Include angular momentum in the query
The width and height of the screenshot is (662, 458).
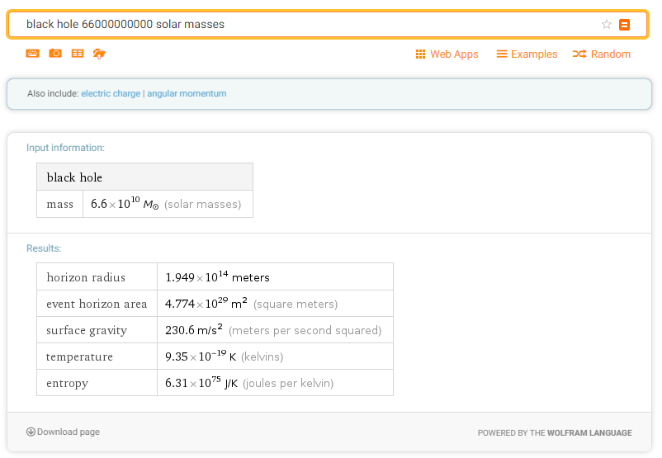(187, 94)
